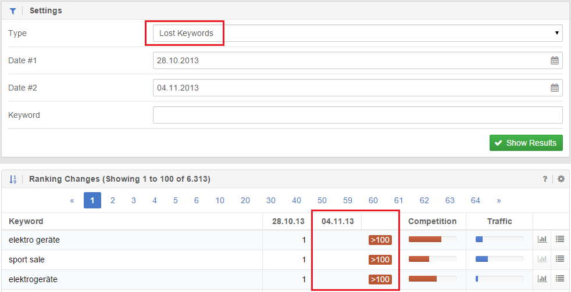Screen dimensions: 571x292
Task: Go to pagination page 3
Action: [x=134, y=200]
